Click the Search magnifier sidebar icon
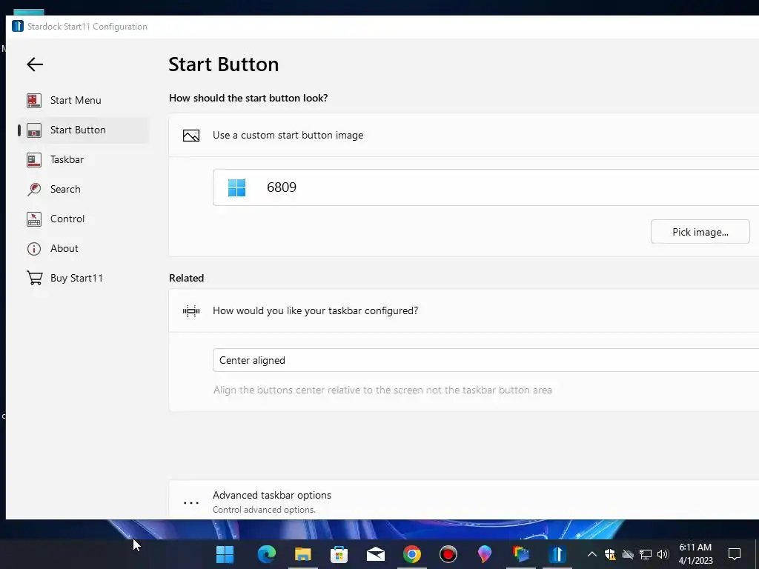759x569 pixels. pyautogui.click(x=34, y=189)
